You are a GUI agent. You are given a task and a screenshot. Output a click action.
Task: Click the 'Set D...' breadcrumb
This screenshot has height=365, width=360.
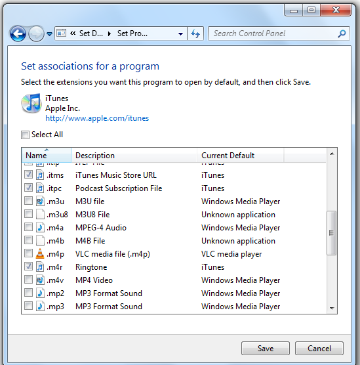coord(90,33)
